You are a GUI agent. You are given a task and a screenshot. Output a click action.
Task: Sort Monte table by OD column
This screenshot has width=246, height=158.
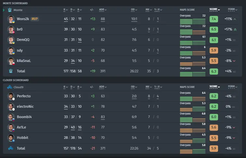134,10
